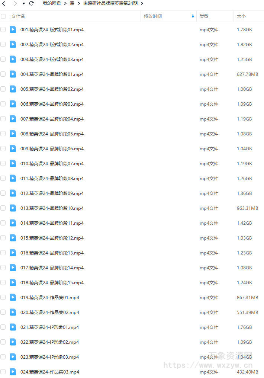Go back with the left arrow icon
Screen dimensions: 264x378
click(4, 3)
